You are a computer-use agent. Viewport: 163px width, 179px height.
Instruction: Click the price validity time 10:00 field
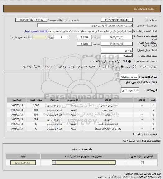point(85,44)
